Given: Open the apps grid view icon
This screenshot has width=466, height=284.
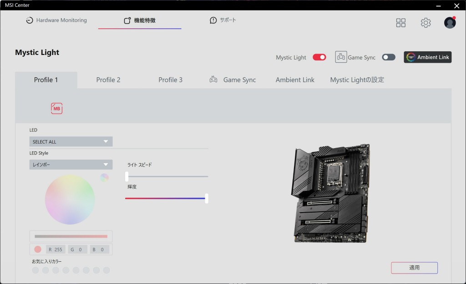Looking at the screenshot, I should [x=400, y=23].
